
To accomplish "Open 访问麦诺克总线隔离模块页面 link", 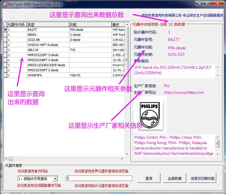I will coord(39,185).
